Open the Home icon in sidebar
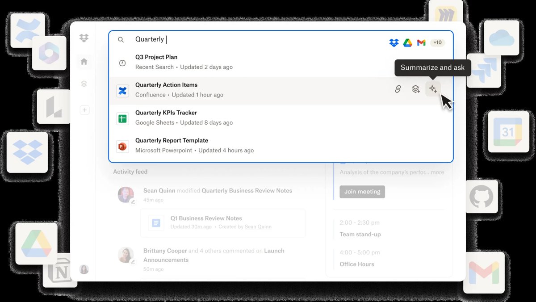 pyautogui.click(x=84, y=62)
